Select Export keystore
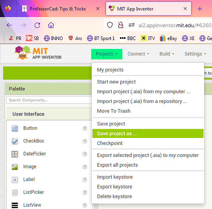Viewport: 212px width, 209px height. point(148,187)
